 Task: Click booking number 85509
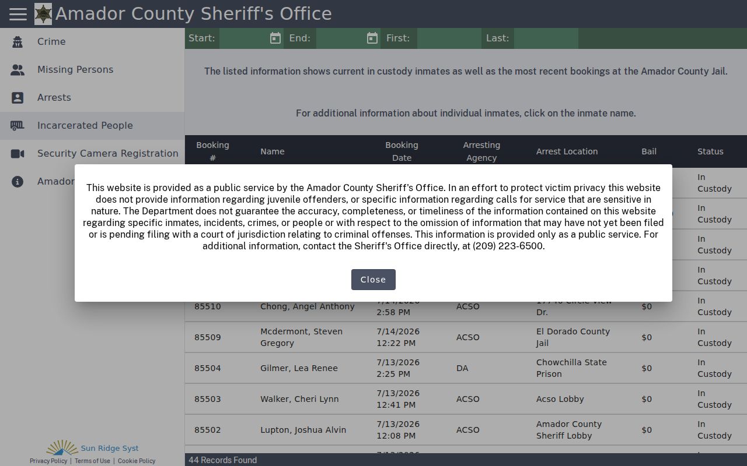208,337
